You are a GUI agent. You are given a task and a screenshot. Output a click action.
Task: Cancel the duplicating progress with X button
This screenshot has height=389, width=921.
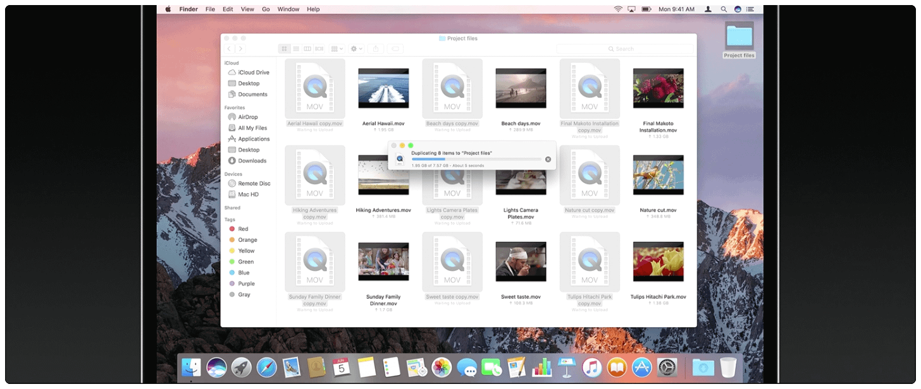[x=548, y=159]
